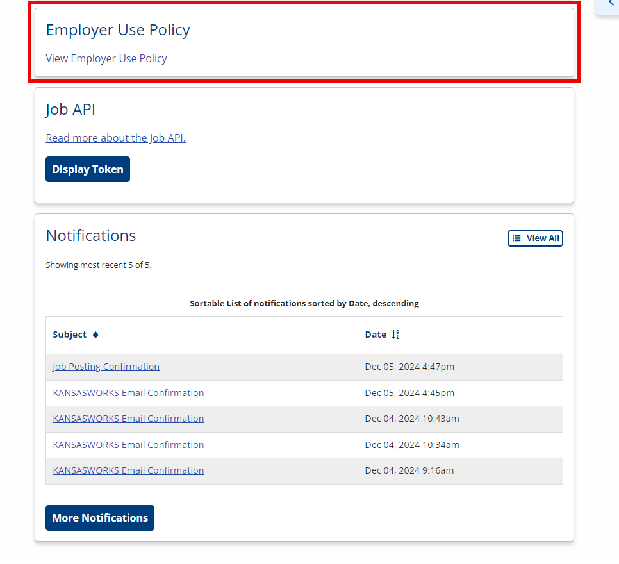619x564 pixels.
Task: Click the Employer Use Policy heading
Action: [x=118, y=30]
